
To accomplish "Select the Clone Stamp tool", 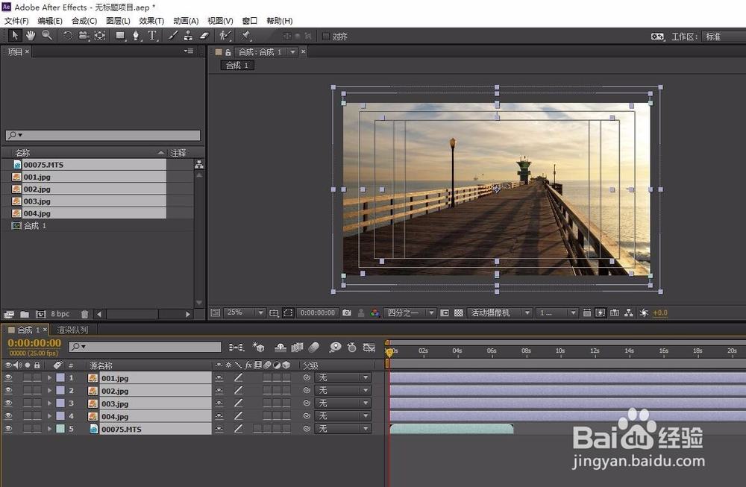I will [x=189, y=36].
